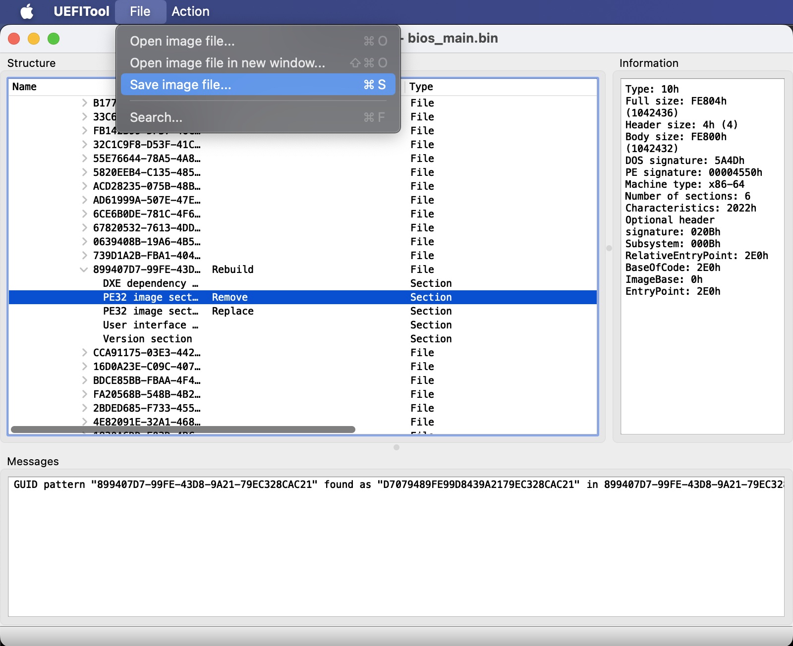This screenshot has width=793, height=646.
Task: Expand the 16D0A23E-C09C-407… file node
Action: pyautogui.click(x=84, y=367)
